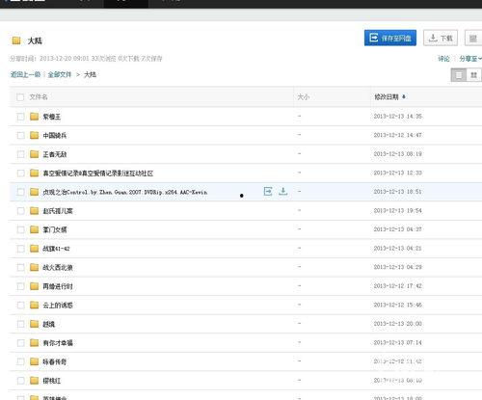Check the box for 王者无敌

20,154
